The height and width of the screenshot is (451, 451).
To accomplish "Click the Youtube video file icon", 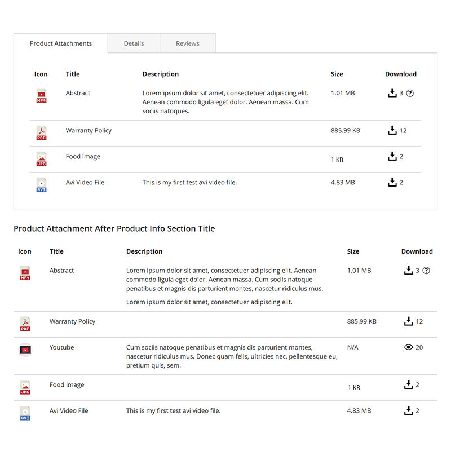I will (25, 350).
